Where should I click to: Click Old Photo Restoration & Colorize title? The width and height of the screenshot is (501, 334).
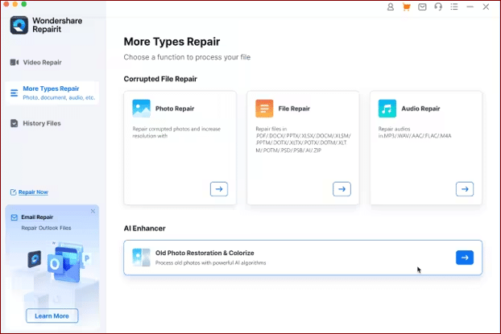pos(205,253)
